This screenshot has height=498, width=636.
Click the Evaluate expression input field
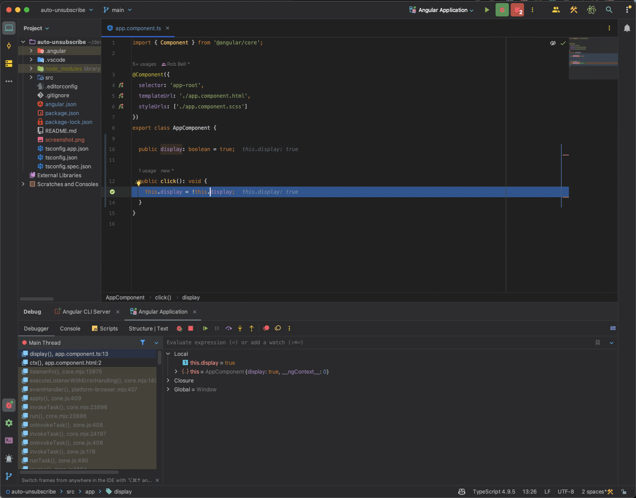point(378,343)
